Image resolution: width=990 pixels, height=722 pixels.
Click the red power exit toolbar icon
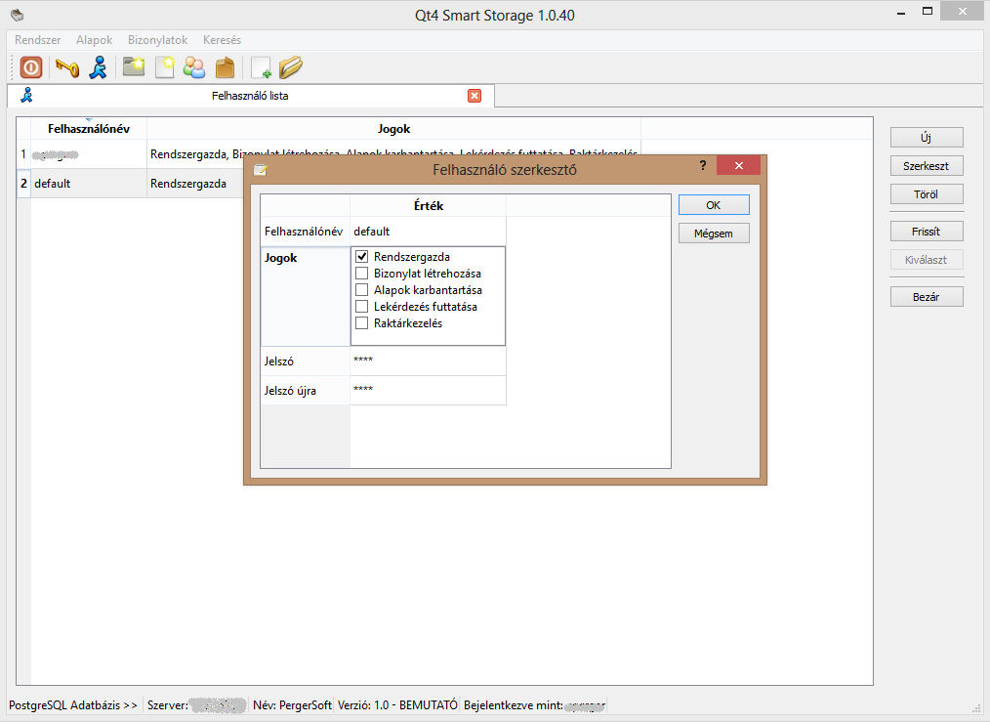tap(31, 67)
